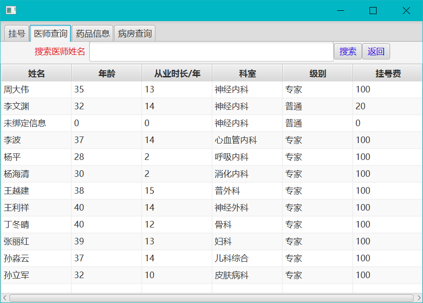
Task: Sort by the 科室 column header
Action: [248, 73]
